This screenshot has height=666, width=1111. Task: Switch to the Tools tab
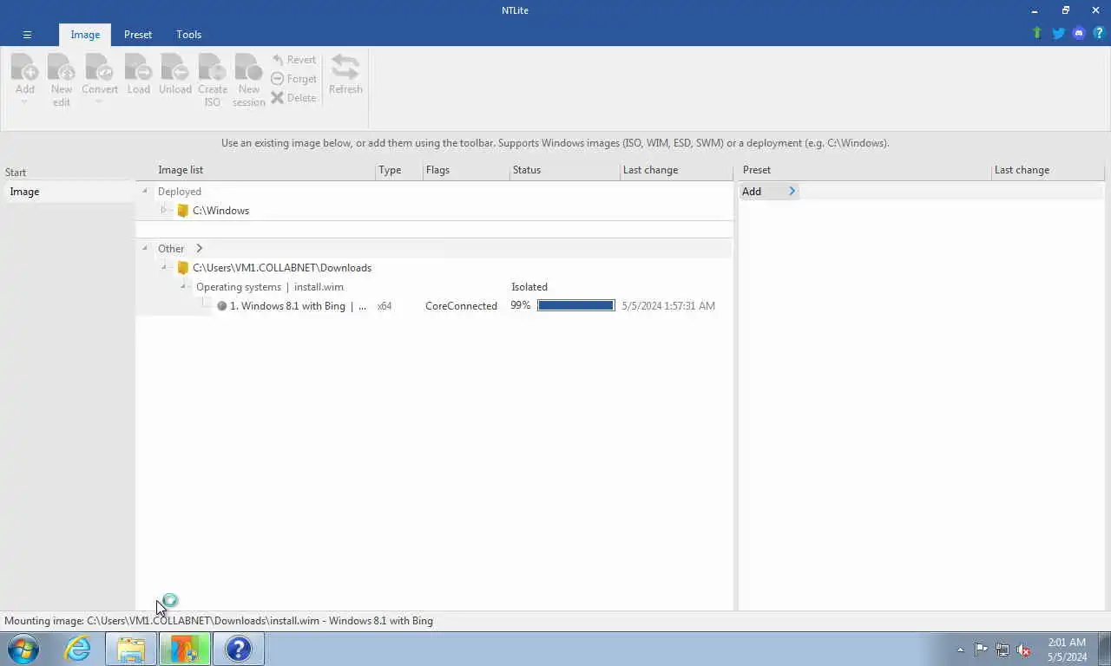(188, 35)
